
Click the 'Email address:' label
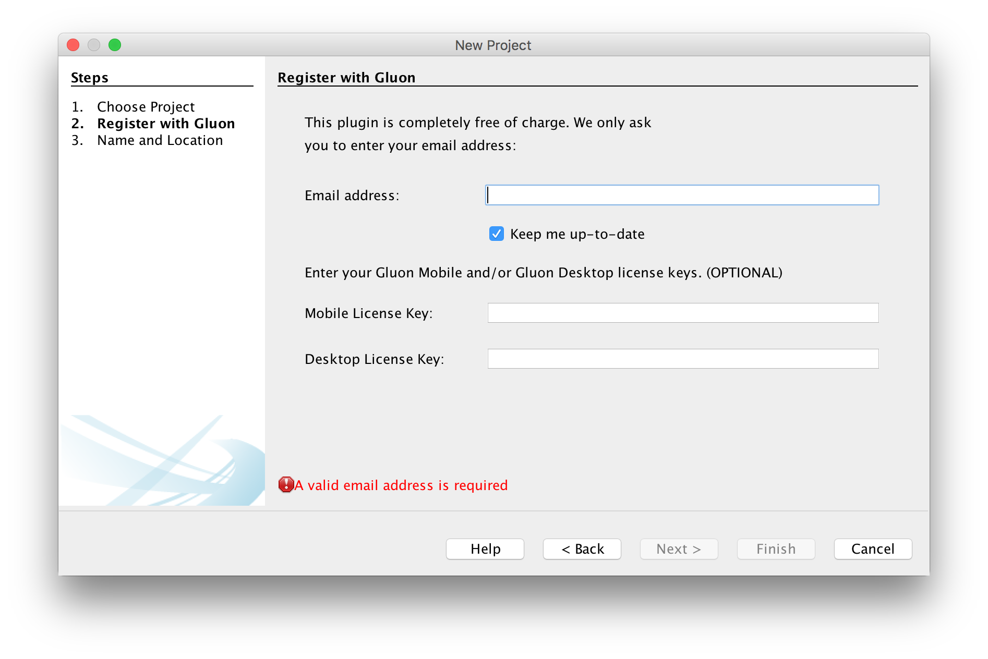click(x=352, y=196)
